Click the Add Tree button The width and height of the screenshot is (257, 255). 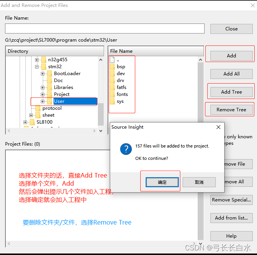click(x=231, y=92)
